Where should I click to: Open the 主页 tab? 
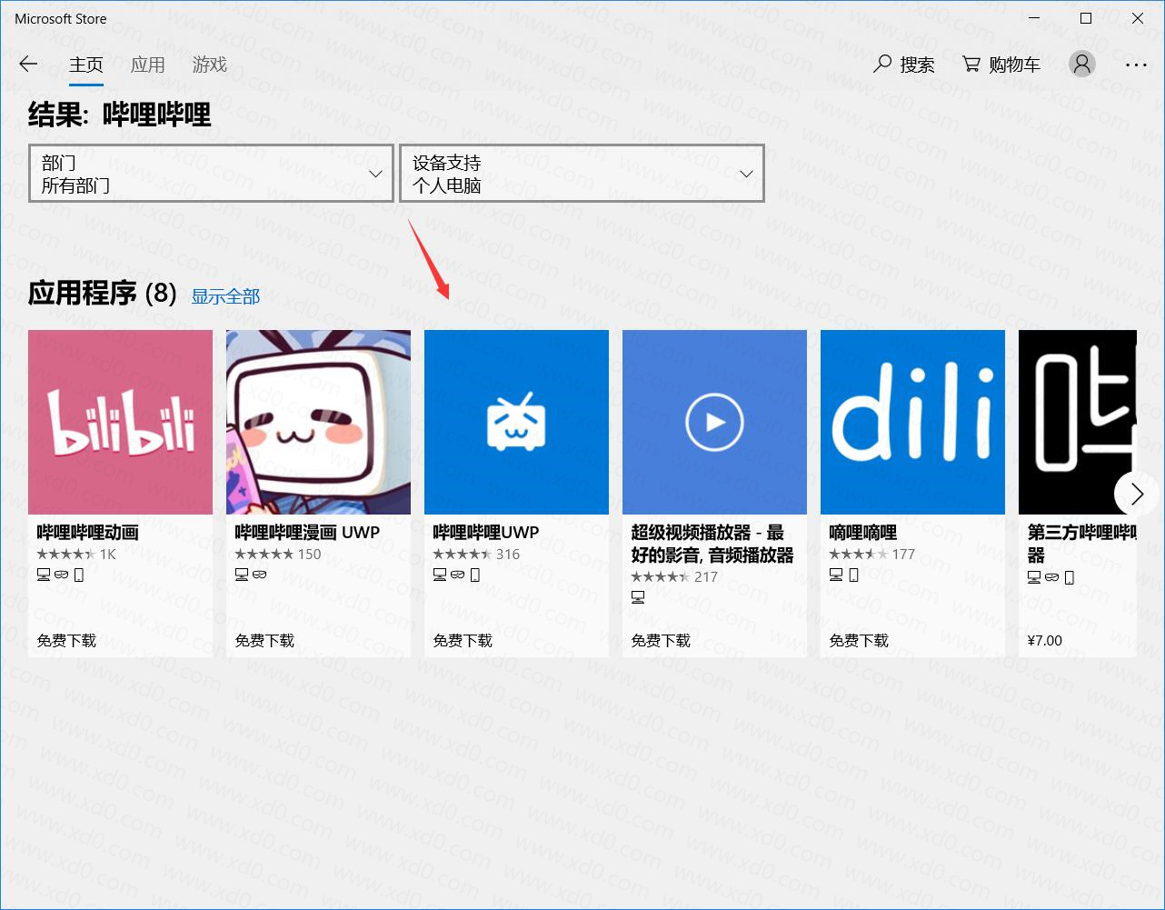pyautogui.click(x=86, y=65)
